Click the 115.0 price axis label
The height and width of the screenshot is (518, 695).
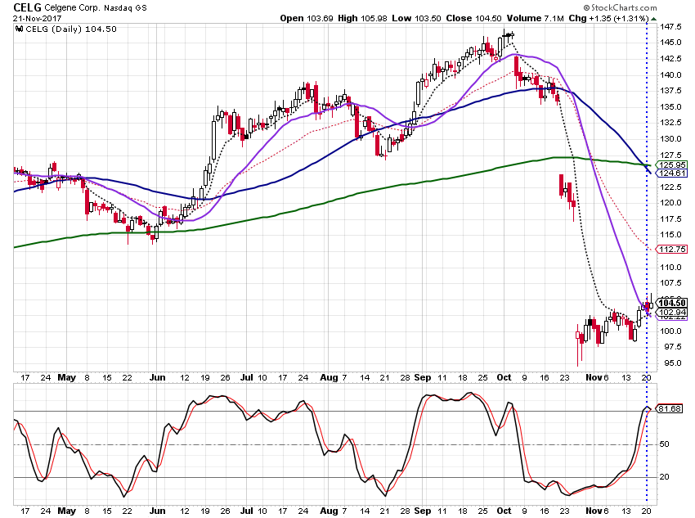[670, 235]
